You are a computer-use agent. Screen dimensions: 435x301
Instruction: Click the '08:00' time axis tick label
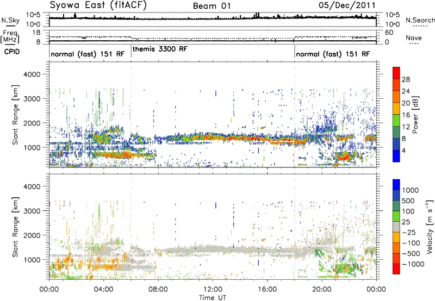point(158,289)
